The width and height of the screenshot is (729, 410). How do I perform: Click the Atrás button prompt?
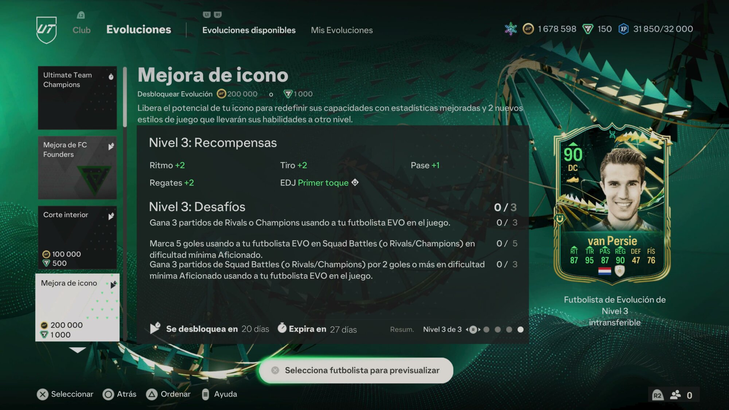pos(120,394)
